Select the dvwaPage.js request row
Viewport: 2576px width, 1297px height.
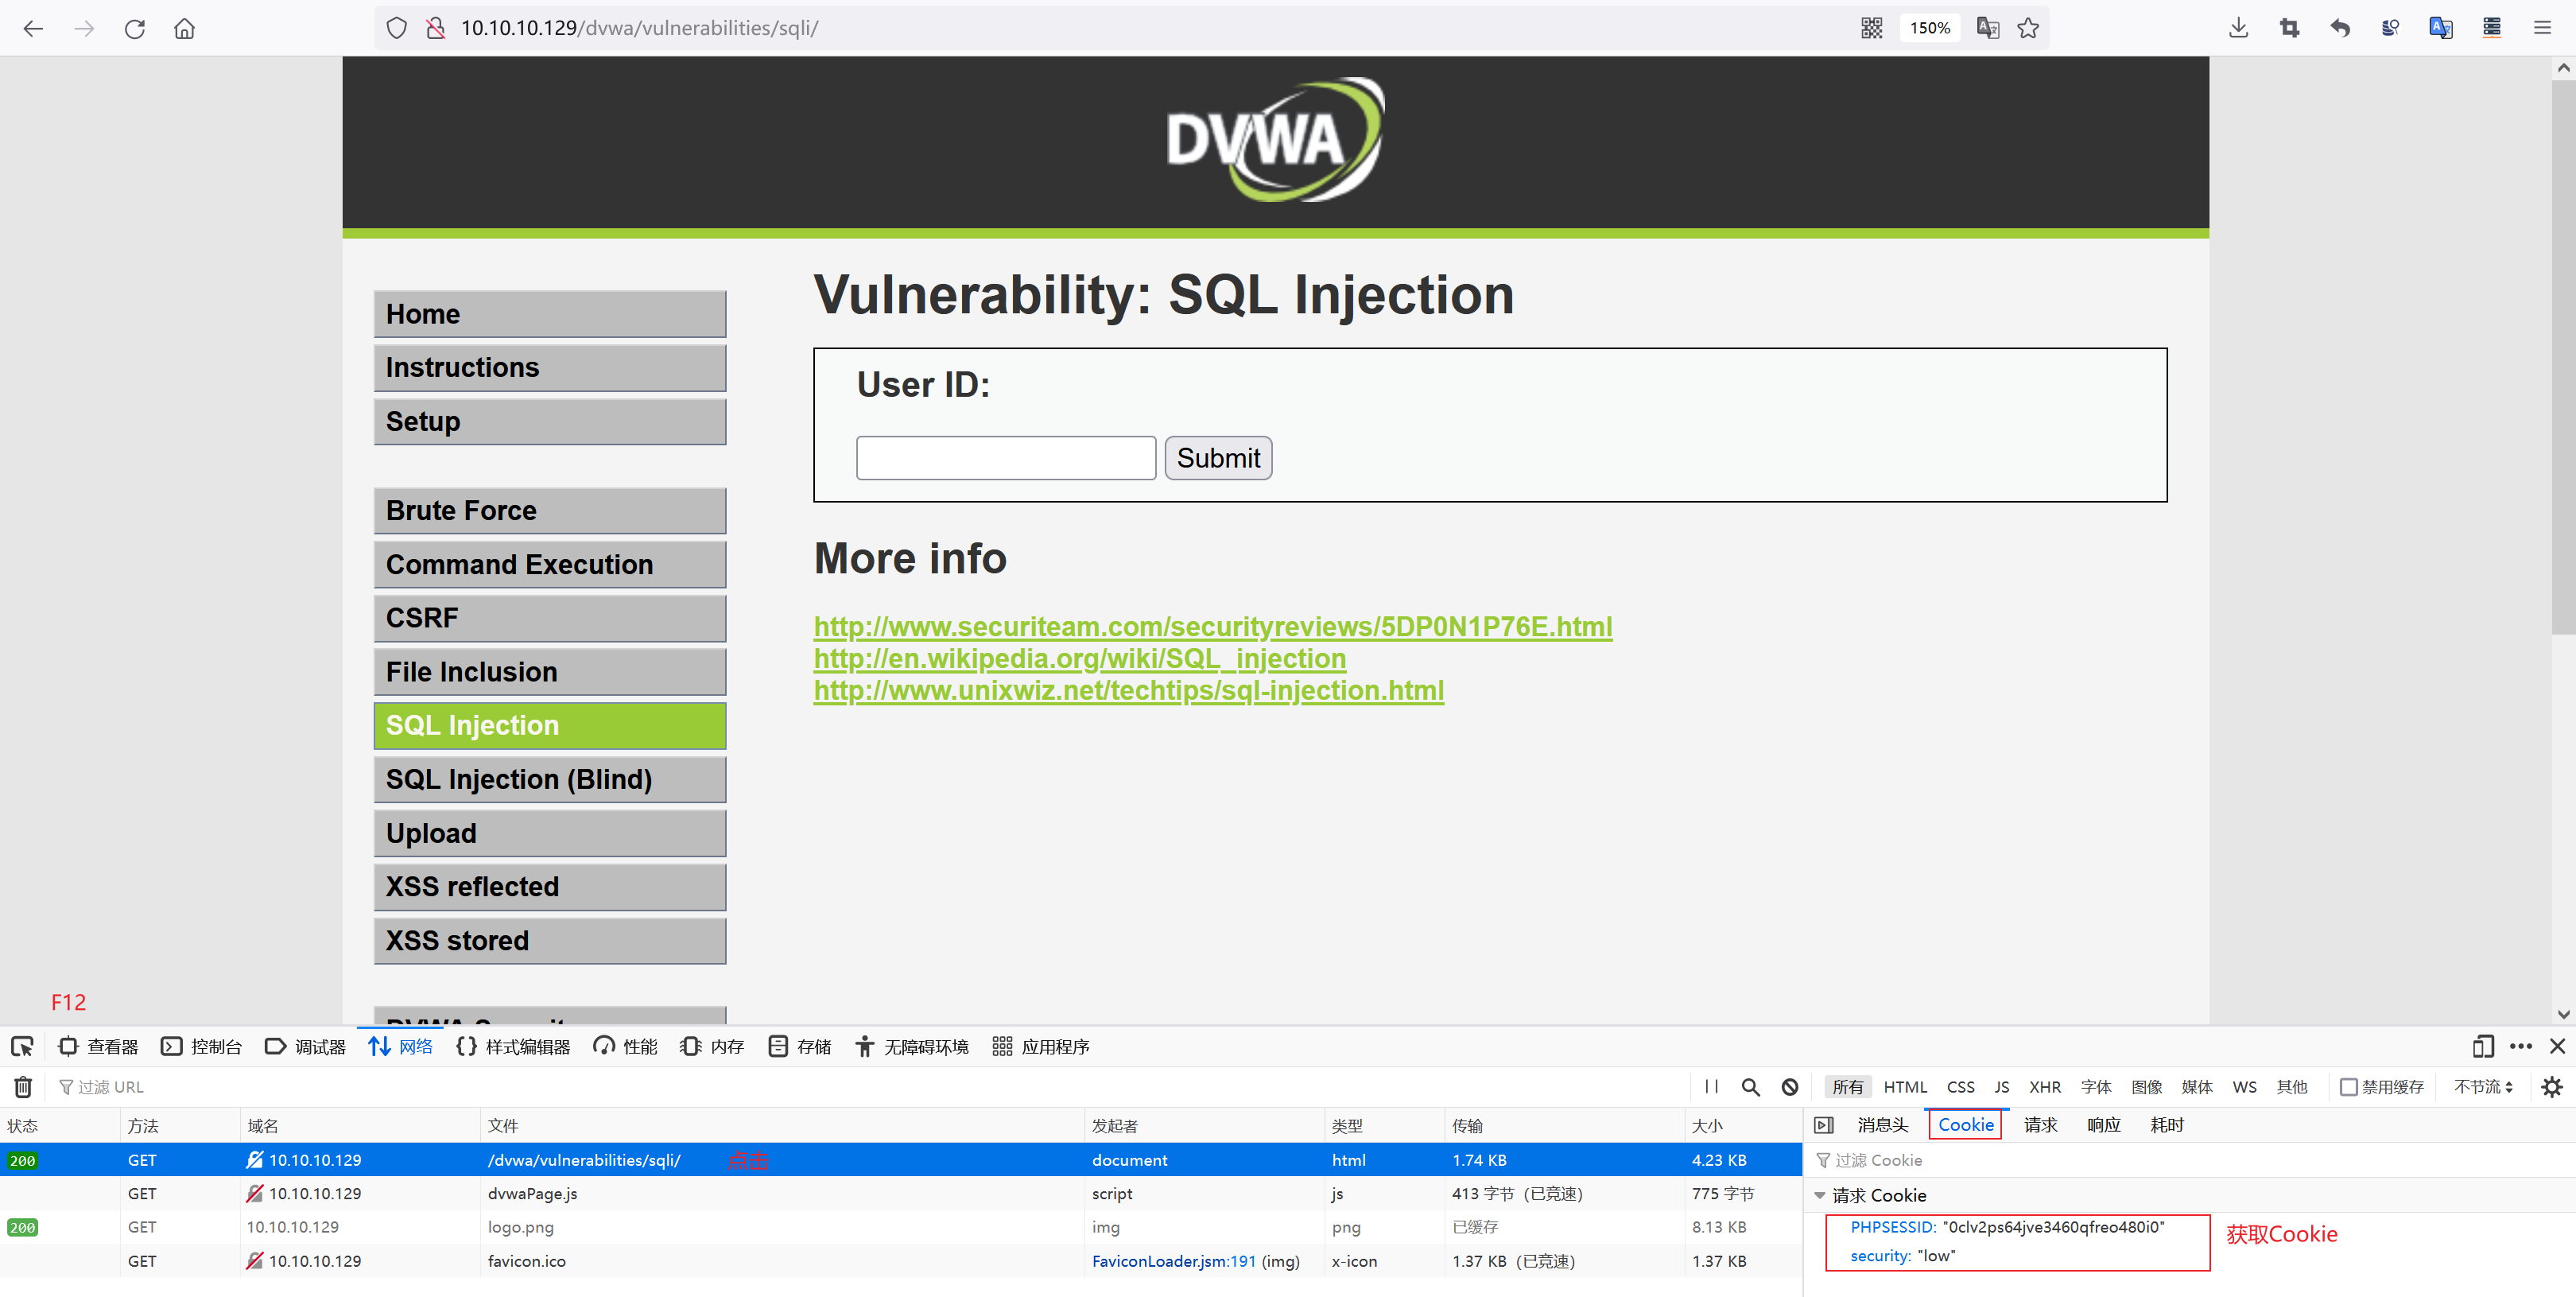(x=900, y=1194)
